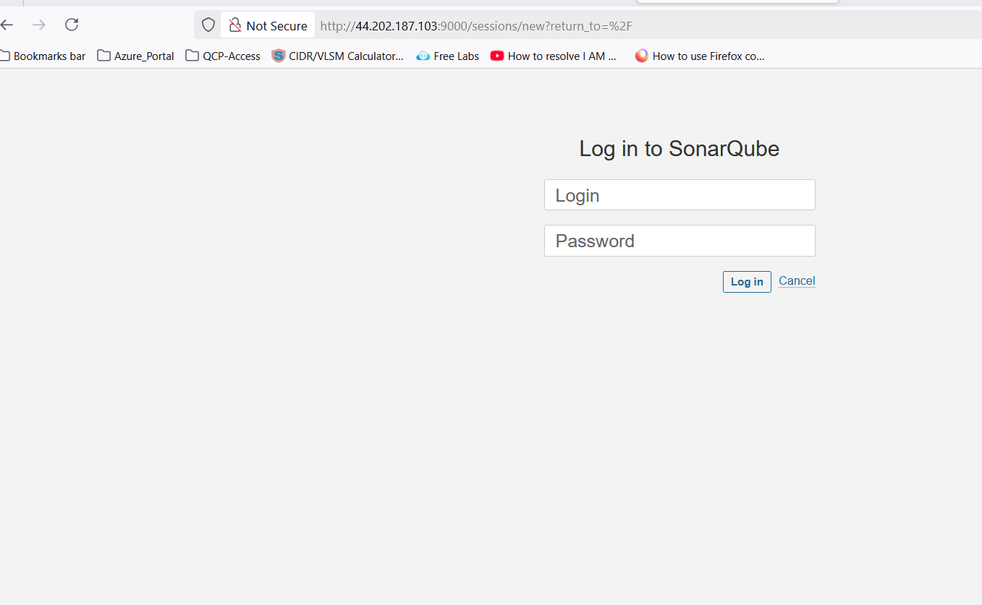Open the Bookmarks bar folder
982x605 pixels.
pos(43,56)
